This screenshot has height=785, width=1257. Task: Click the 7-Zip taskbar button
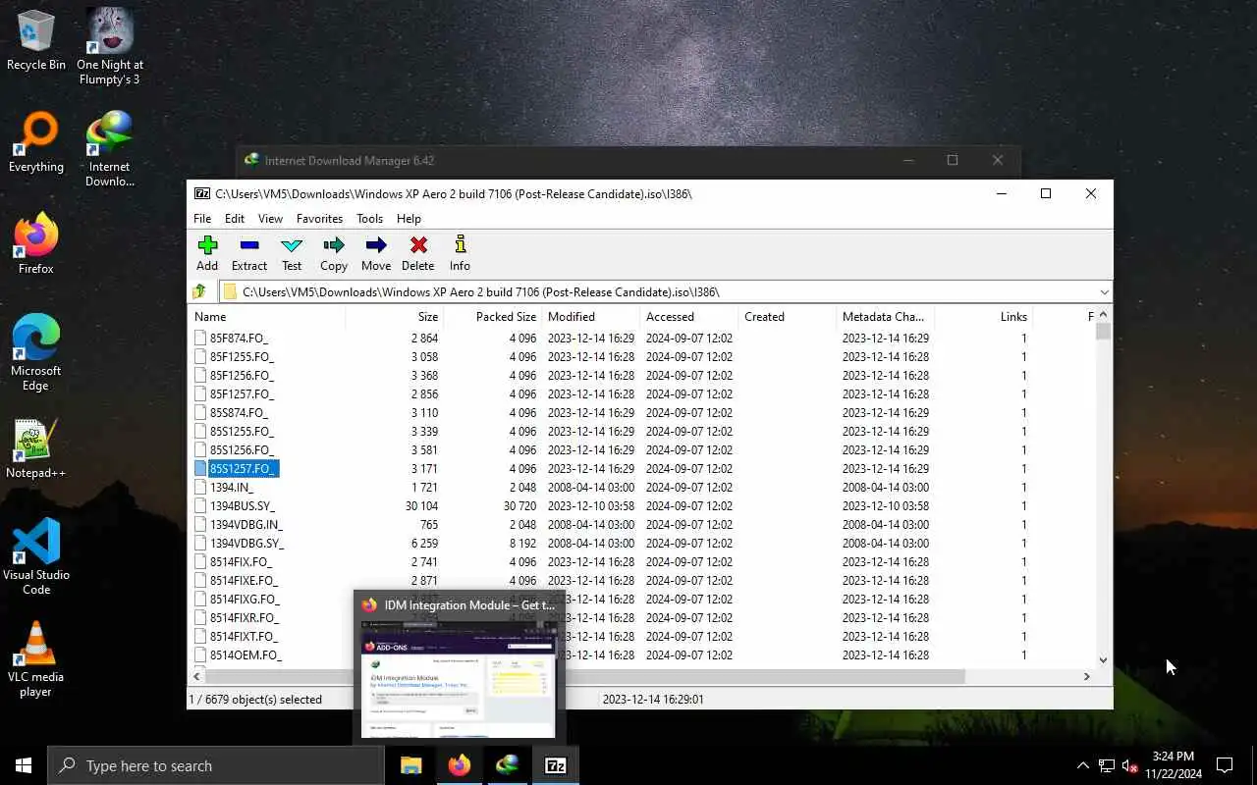pos(555,765)
